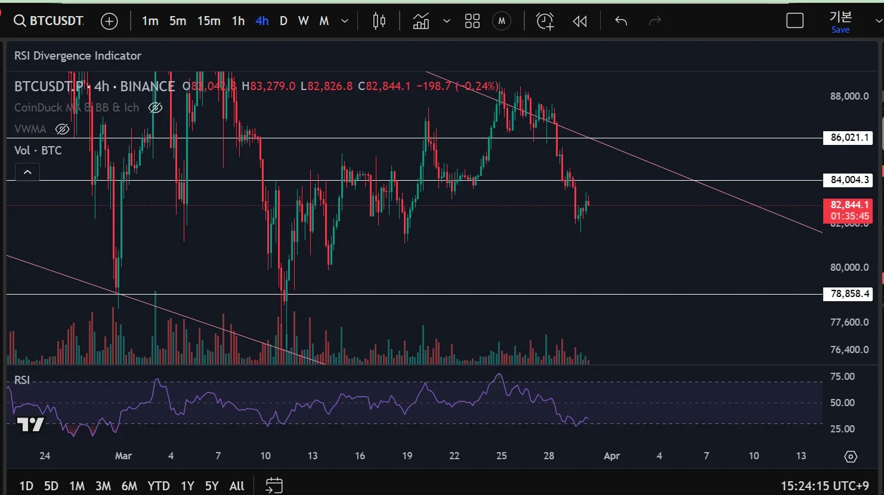Switch to the monthly M timeframe
This screenshot has width=884, height=495.
coord(324,21)
